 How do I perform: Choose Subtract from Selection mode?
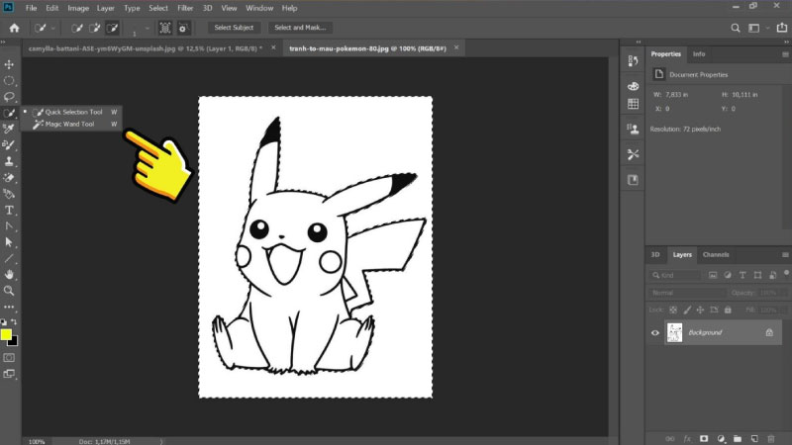coord(112,28)
